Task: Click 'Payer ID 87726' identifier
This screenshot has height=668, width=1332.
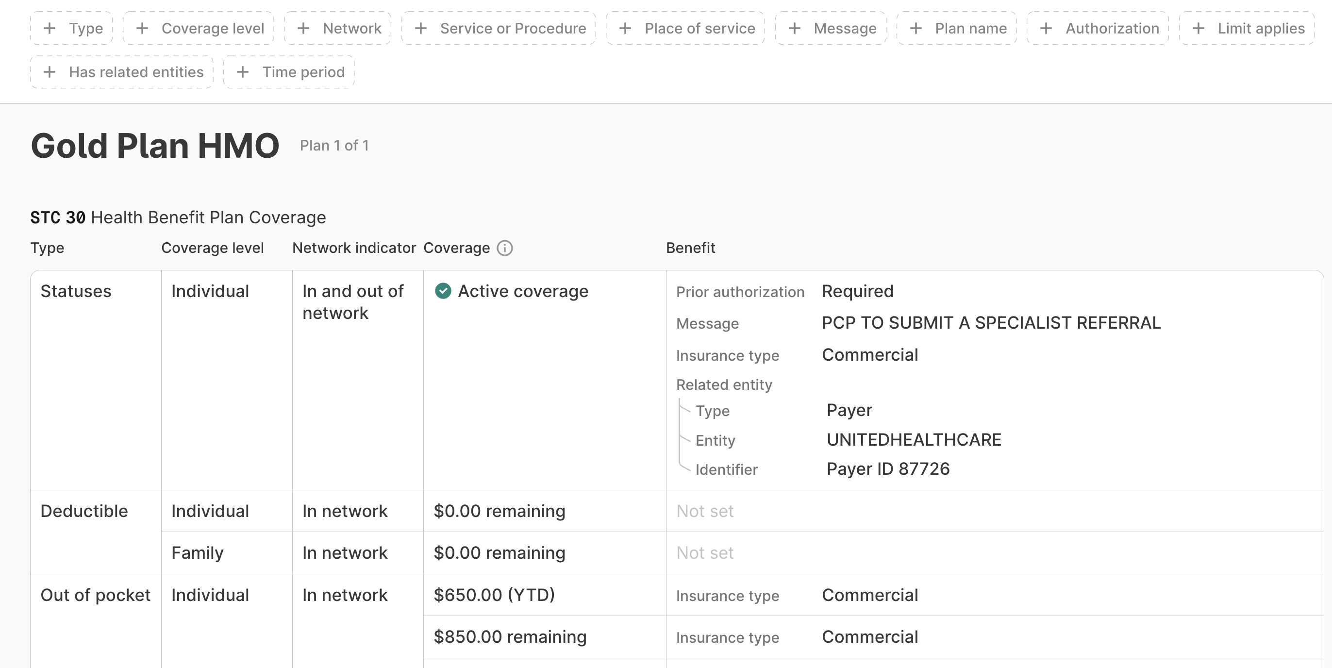Action: 888,469
